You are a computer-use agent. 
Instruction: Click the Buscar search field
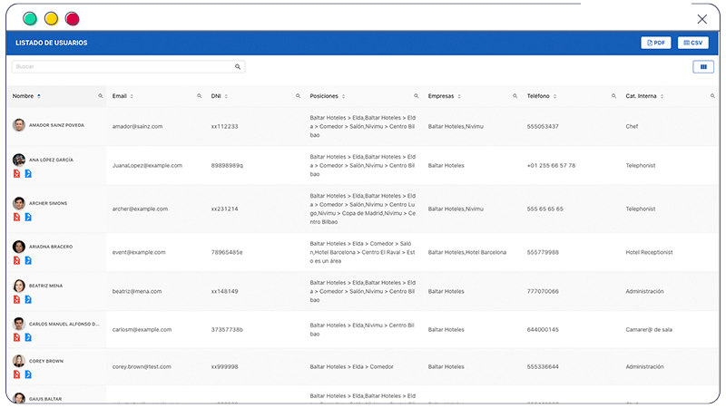tap(128, 66)
